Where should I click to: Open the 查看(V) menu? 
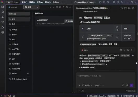[x=40, y=2]
